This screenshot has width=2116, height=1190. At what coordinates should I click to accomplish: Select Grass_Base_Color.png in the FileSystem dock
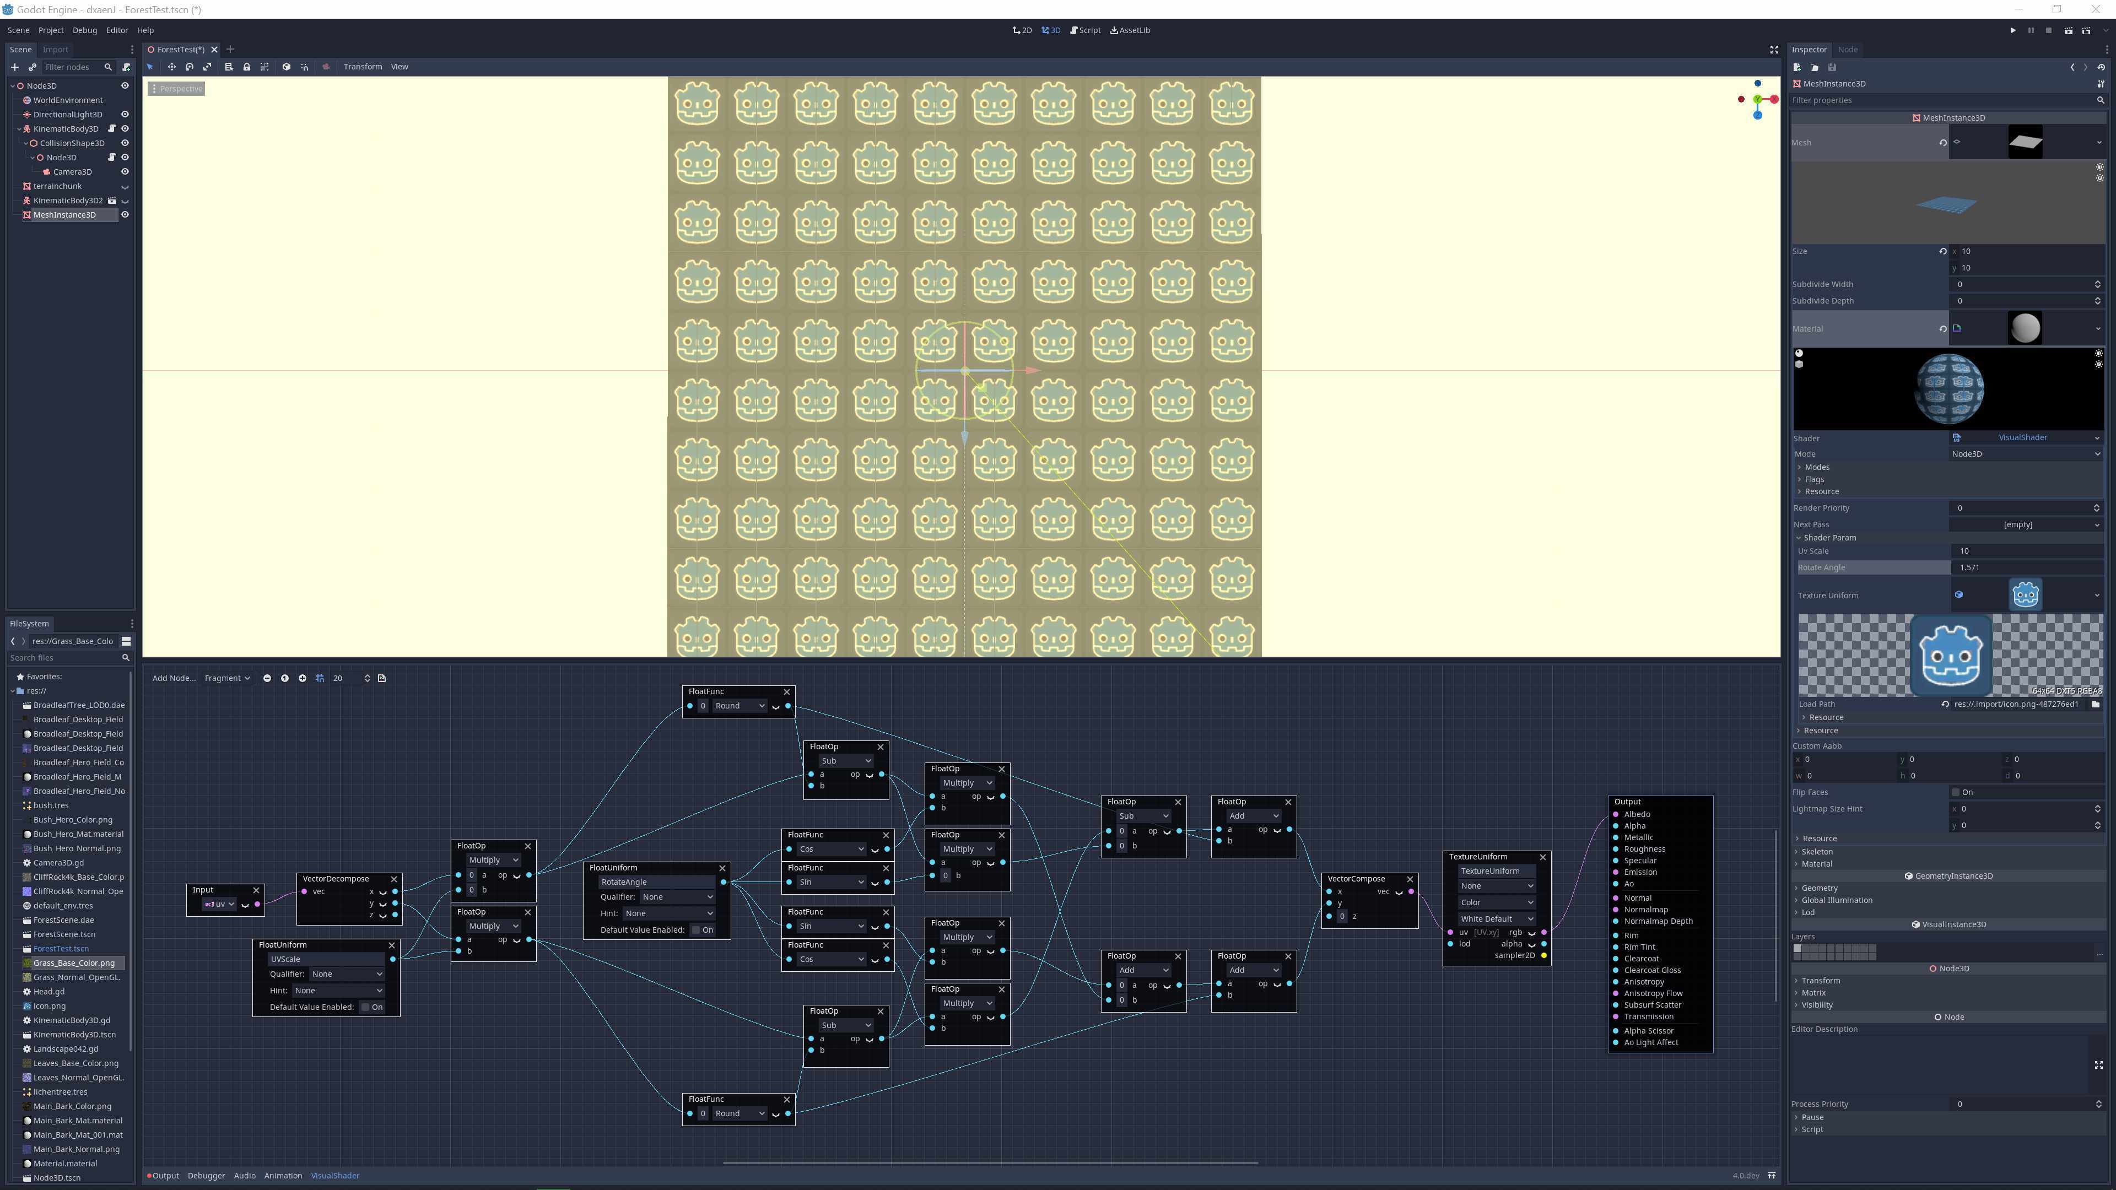point(75,962)
